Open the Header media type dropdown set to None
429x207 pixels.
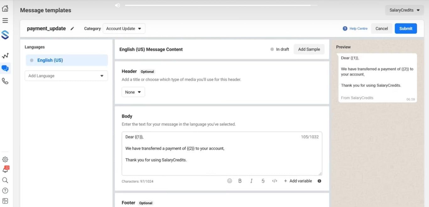pos(133,92)
